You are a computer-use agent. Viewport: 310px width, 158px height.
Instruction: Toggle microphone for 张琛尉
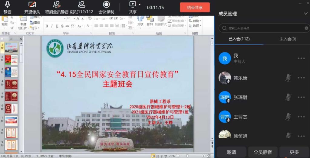[x=288, y=97]
